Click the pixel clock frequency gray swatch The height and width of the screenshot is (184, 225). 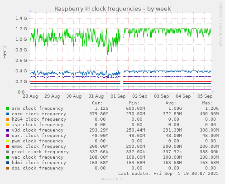[8, 152]
